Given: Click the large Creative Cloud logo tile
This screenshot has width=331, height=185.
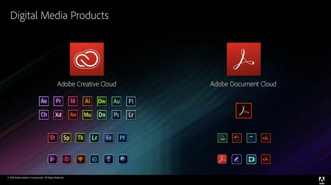Looking at the screenshot, I should pyautogui.click(x=87, y=59).
